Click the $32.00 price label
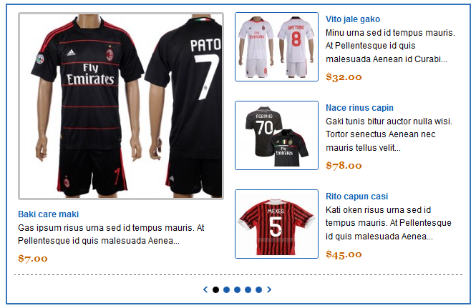 tap(344, 76)
